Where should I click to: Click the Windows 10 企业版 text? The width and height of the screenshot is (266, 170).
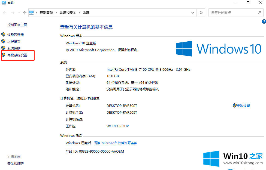click(x=81, y=43)
